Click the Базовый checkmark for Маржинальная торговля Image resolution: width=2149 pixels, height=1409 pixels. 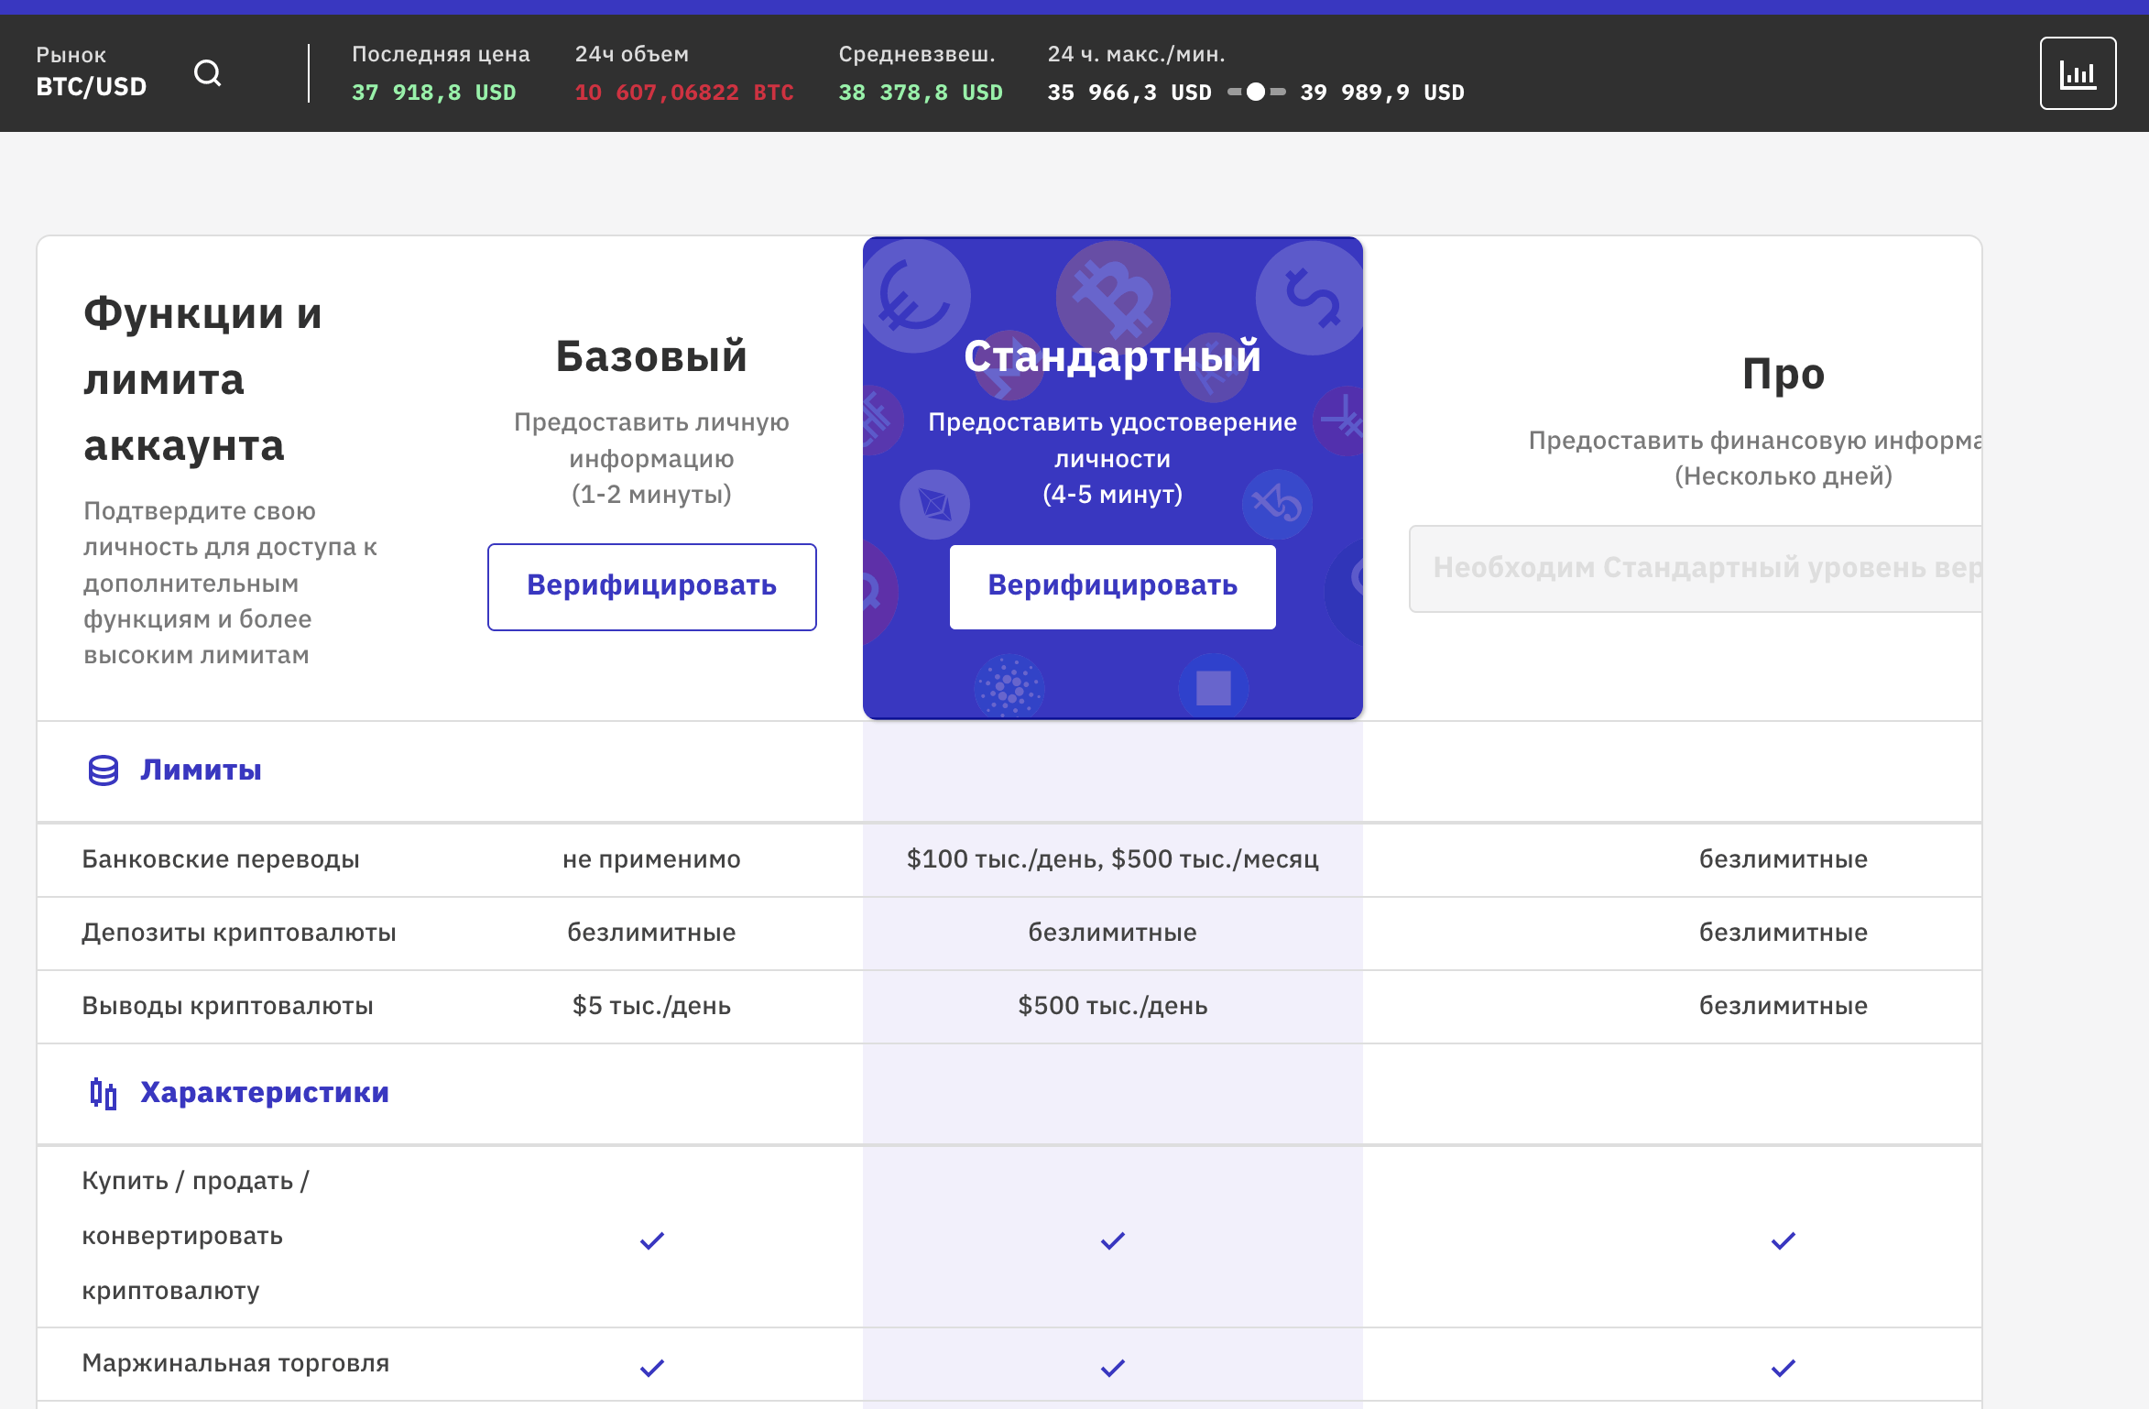[651, 1368]
